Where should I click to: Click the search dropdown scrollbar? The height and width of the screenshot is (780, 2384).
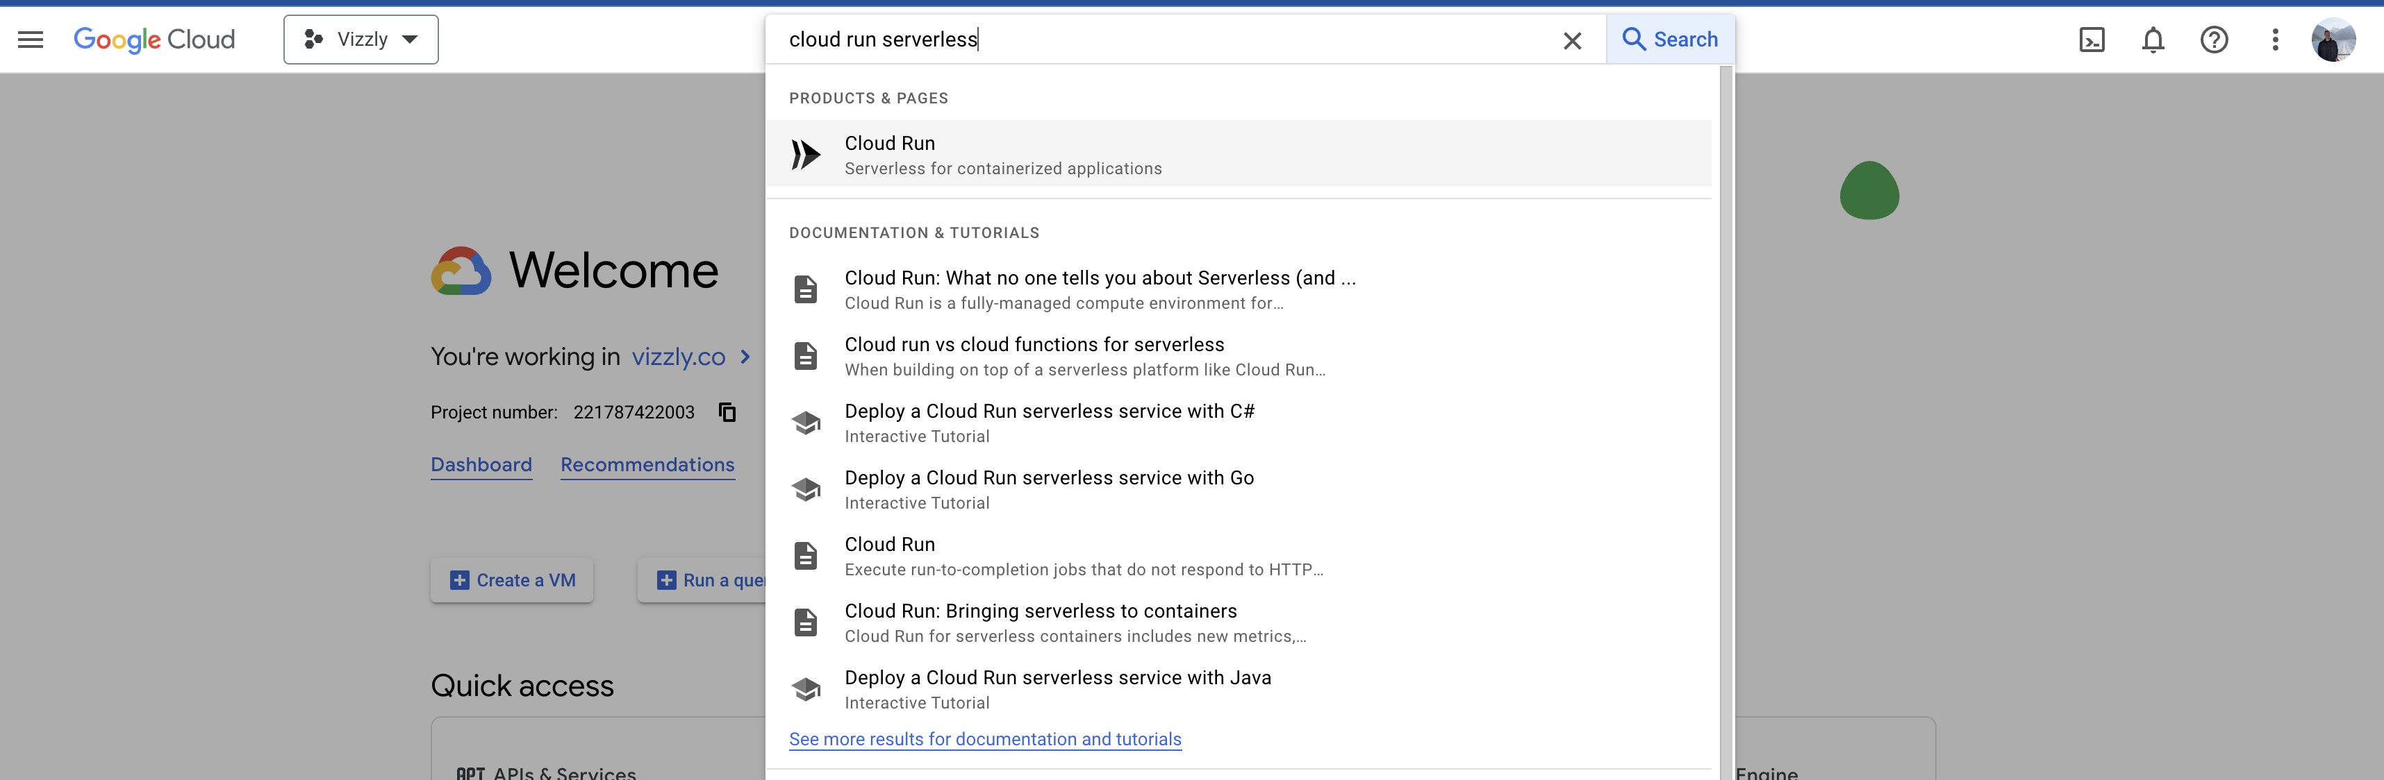point(1725,423)
